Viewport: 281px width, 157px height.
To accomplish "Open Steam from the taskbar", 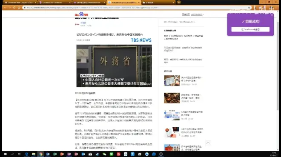I will [x=97, y=154].
